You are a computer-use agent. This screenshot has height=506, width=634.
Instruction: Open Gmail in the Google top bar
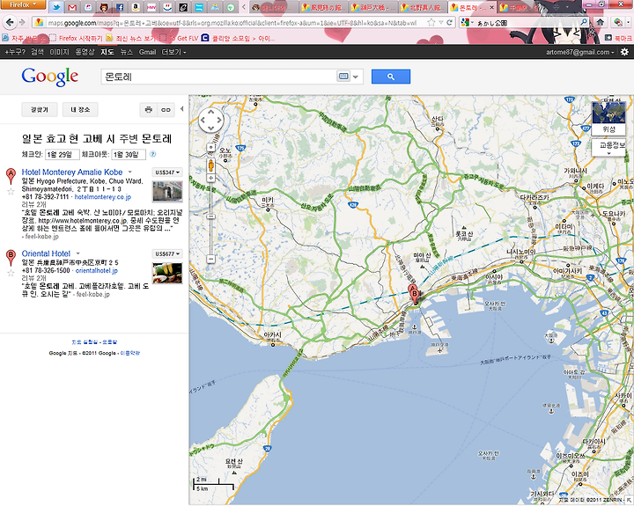point(147,52)
